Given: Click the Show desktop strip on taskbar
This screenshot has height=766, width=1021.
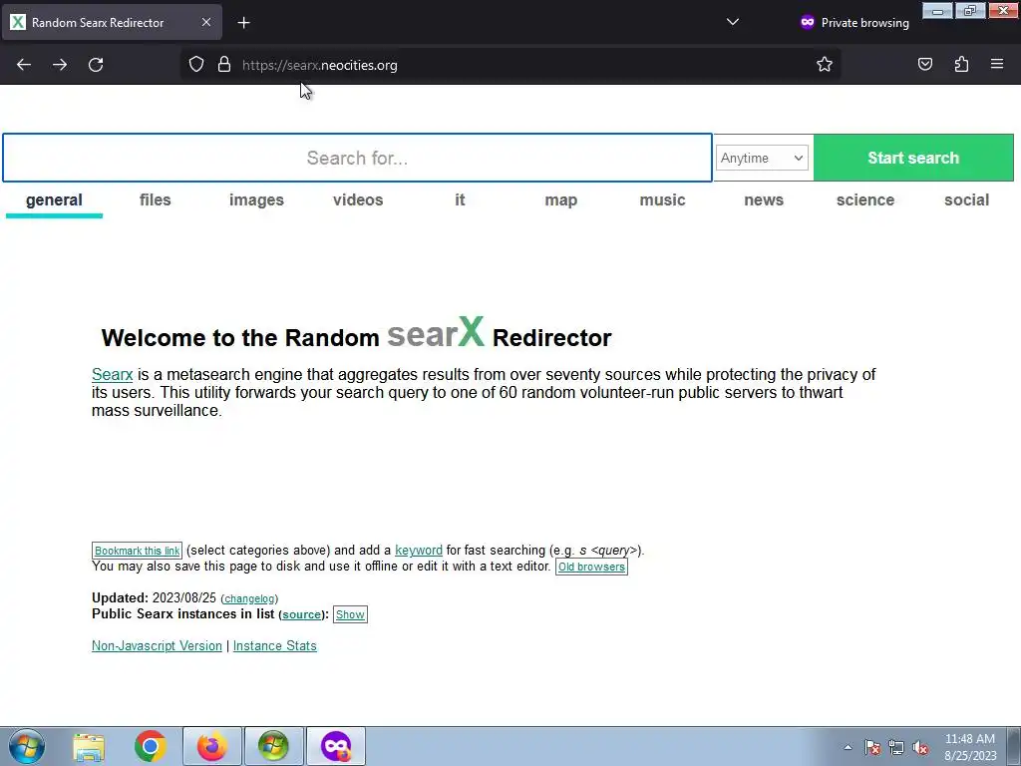Looking at the screenshot, I should 1014,746.
